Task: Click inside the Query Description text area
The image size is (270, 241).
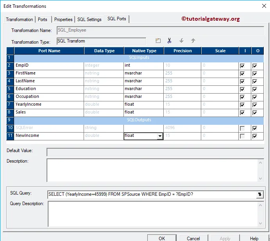Action: coord(153,214)
